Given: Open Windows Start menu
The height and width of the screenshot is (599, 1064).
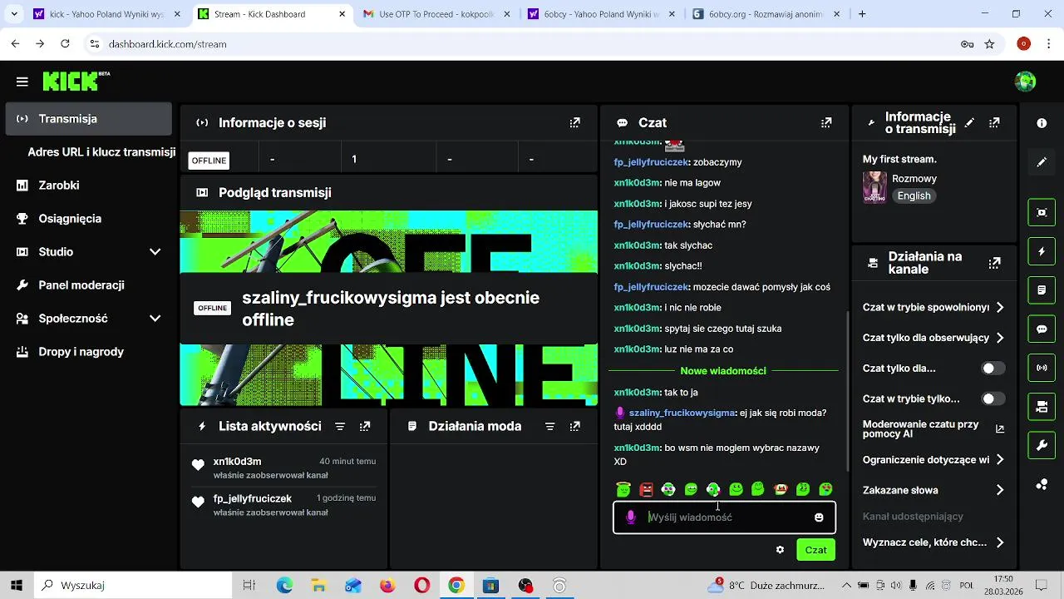Looking at the screenshot, I should [x=17, y=586].
